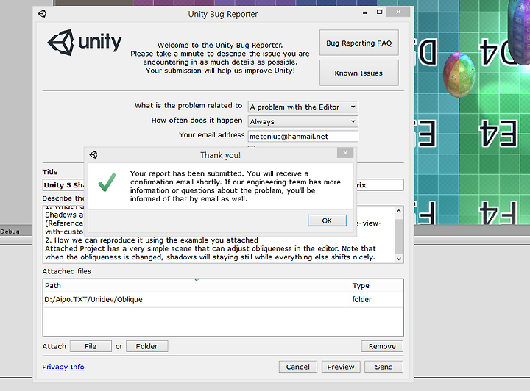
Task: Open the Bug Reporting FAQ
Action: click(x=359, y=43)
